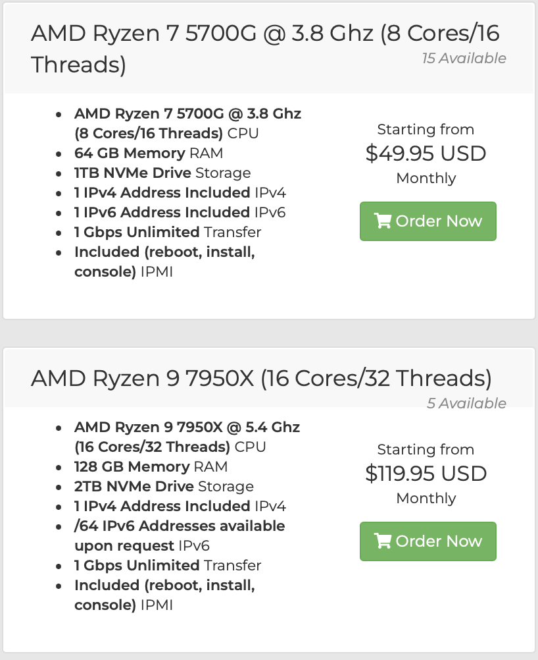538x660 pixels.
Task: Order the AMD Ryzen 7 5700G server
Action: 428,221
